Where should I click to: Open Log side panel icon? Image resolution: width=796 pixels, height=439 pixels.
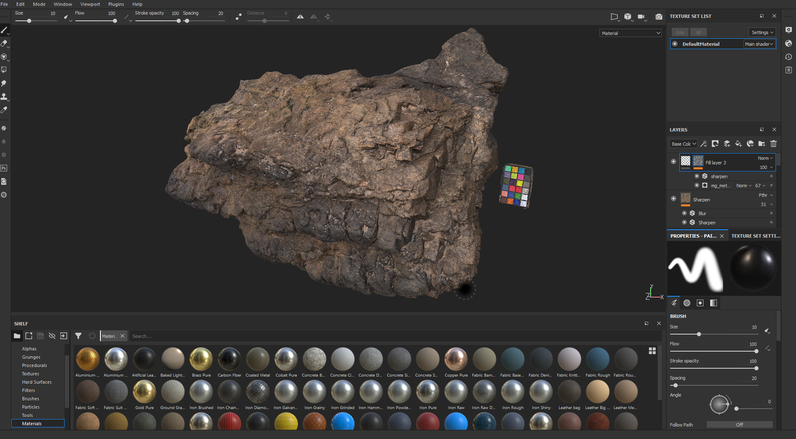click(789, 70)
